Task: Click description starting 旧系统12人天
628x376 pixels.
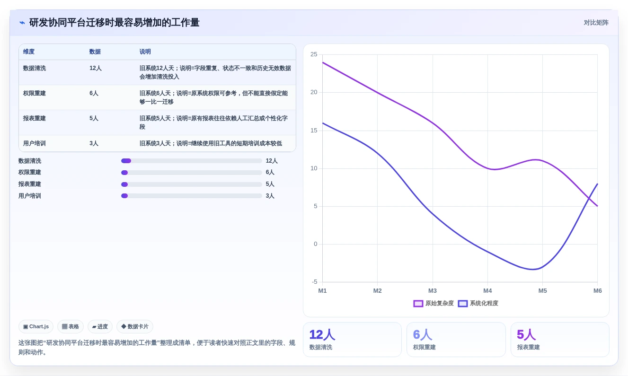Action: point(215,72)
